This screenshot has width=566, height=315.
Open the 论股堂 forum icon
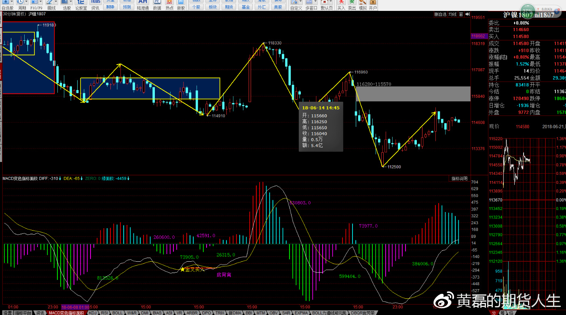point(81,2)
